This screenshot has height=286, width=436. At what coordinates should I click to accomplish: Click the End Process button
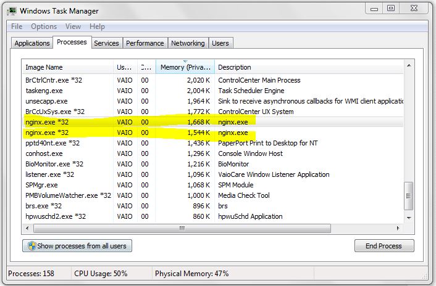(384, 246)
